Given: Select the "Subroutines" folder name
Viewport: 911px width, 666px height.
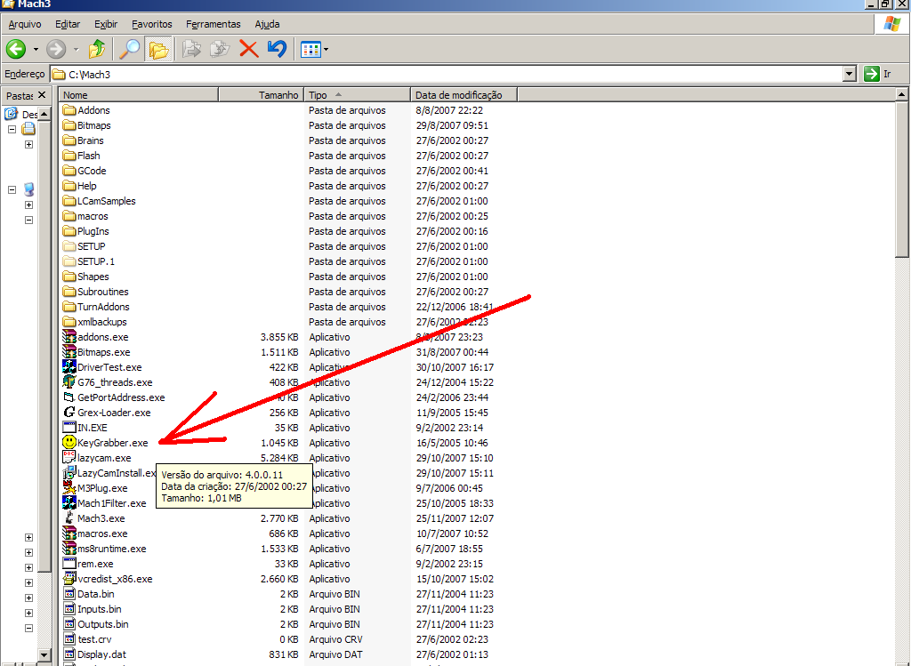Looking at the screenshot, I should (x=103, y=292).
